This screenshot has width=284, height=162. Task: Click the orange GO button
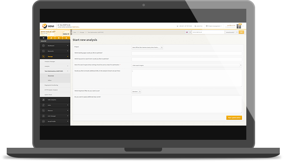click(x=241, y=32)
